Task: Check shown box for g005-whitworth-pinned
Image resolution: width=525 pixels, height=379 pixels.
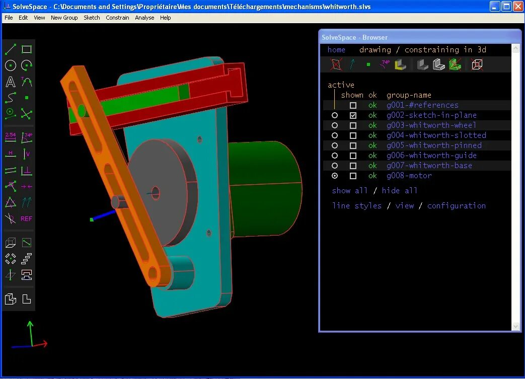Action: pyautogui.click(x=353, y=145)
